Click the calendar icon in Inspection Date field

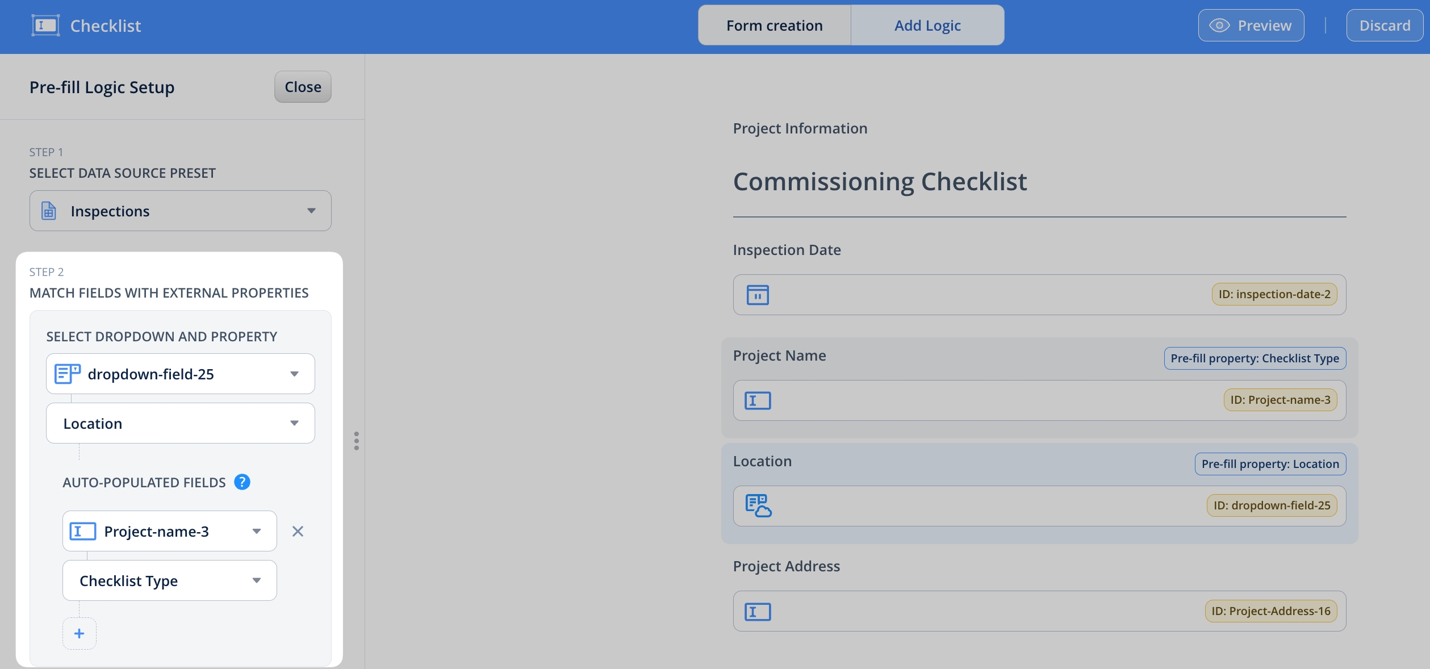(x=758, y=295)
